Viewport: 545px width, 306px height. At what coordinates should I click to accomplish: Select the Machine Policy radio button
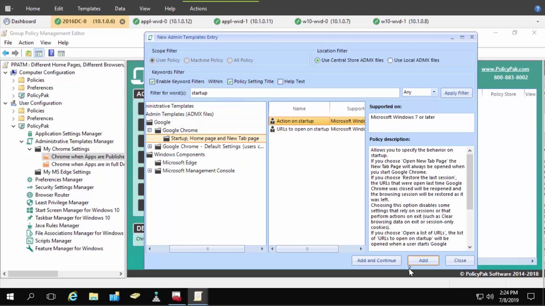tap(187, 60)
